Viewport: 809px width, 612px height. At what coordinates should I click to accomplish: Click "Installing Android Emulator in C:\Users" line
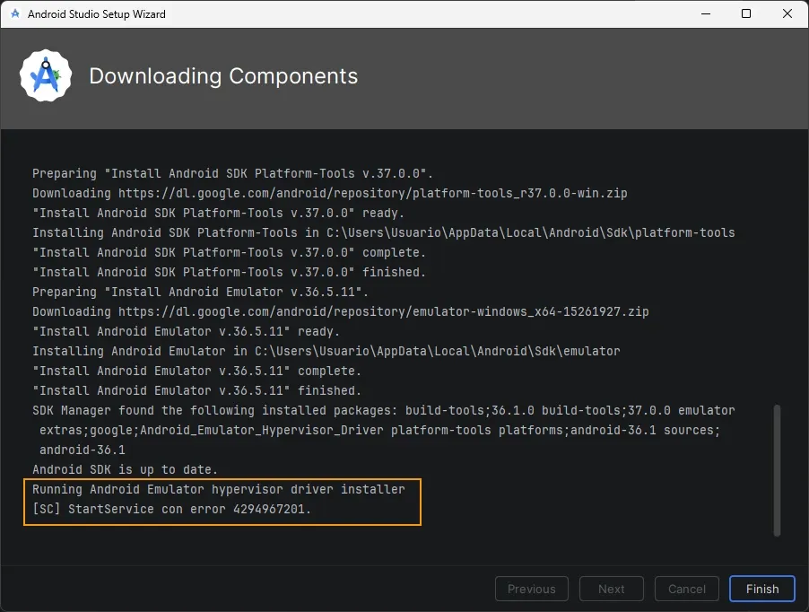point(326,351)
